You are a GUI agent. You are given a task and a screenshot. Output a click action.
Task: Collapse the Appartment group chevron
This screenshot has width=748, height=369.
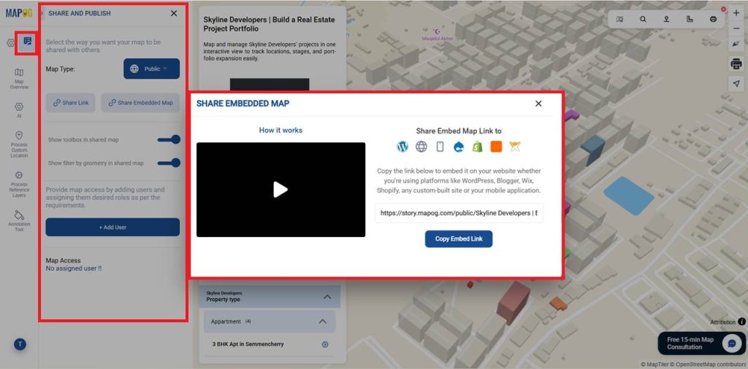point(322,322)
